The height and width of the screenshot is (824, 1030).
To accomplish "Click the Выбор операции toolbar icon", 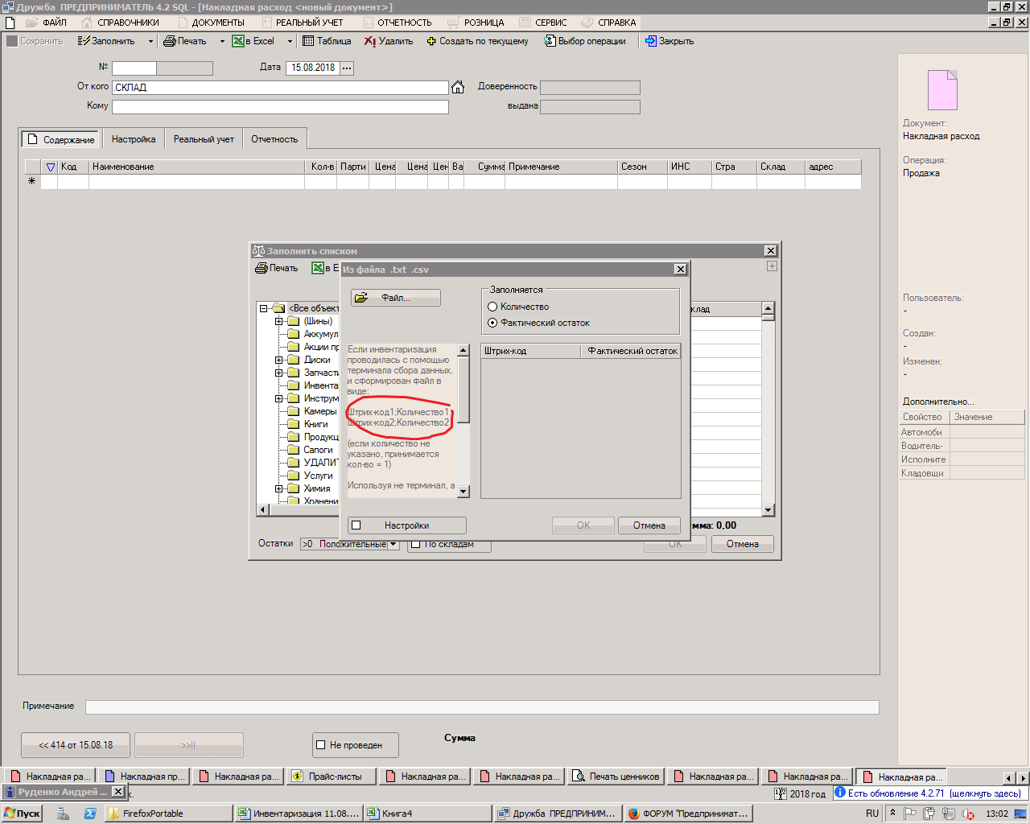I will point(550,41).
